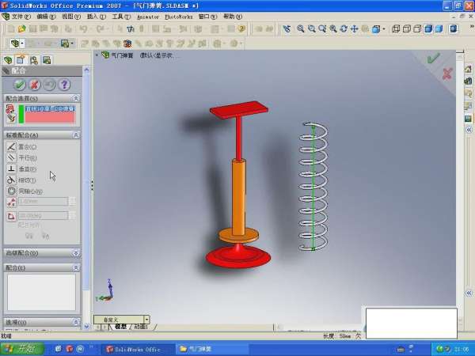
Task: Select Wireframe display style icon
Action: [396, 29]
